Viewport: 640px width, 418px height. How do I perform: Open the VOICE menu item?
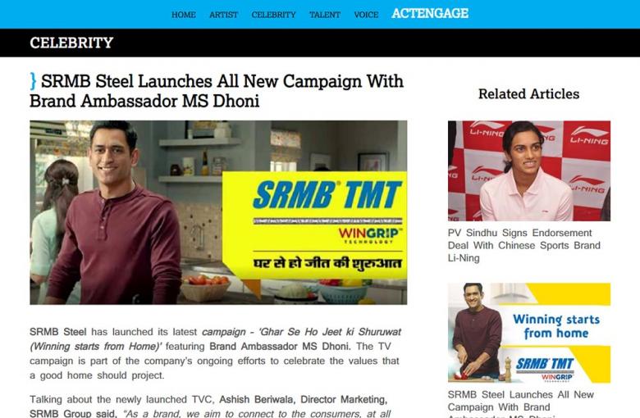[x=366, y=15]
